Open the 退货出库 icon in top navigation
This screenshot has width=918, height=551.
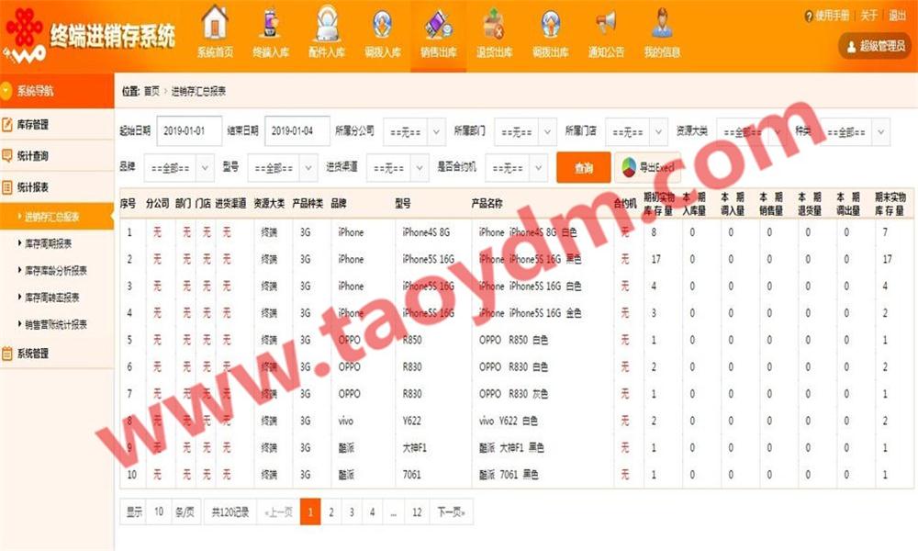(494, 25)
